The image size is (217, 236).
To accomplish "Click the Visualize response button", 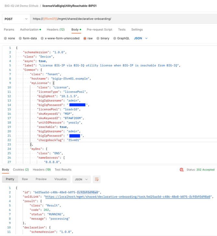I will click(60, 179).
